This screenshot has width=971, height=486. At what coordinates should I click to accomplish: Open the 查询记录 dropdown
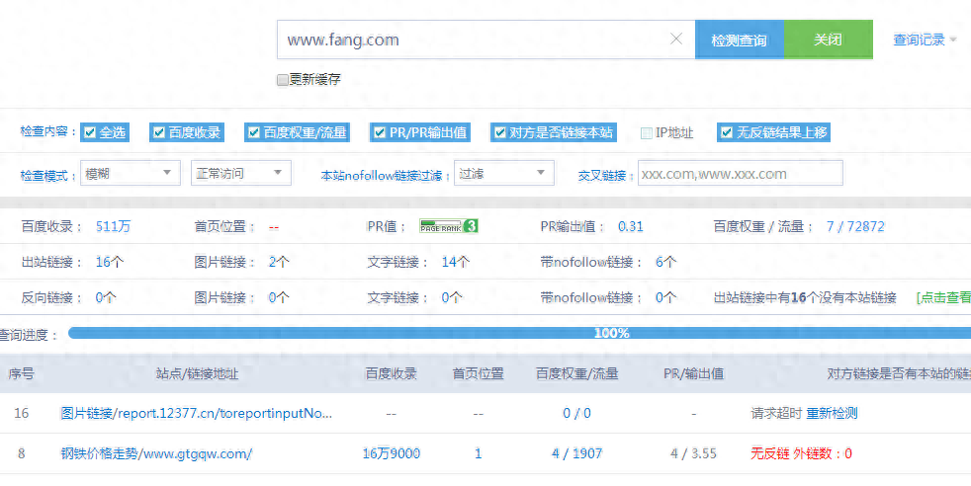(x=925, y=40)
